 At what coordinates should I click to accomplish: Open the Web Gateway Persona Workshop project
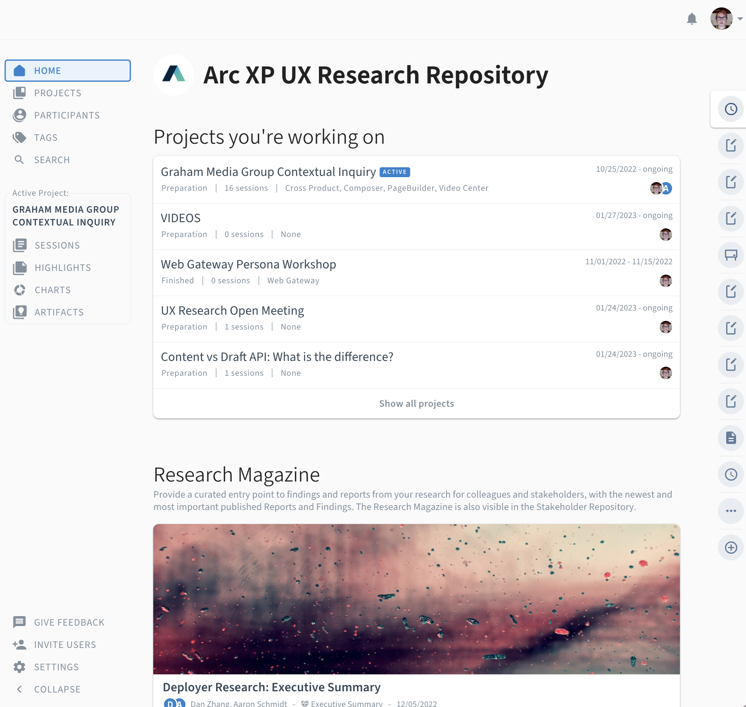(248, 264)
